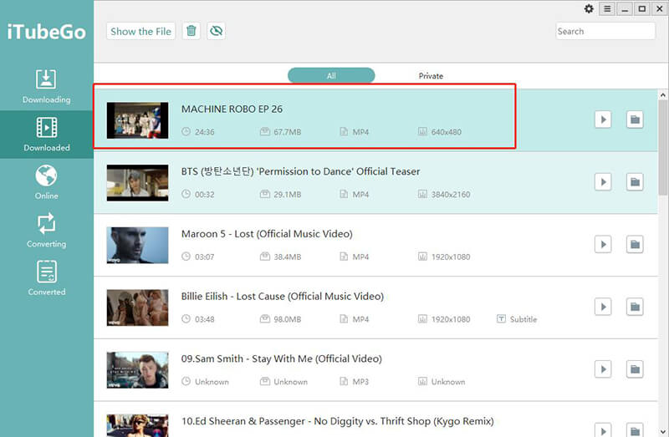Screen dimensions: 669x437
Task: Minimize the iTubeGo window
Action: click(625, 9)
